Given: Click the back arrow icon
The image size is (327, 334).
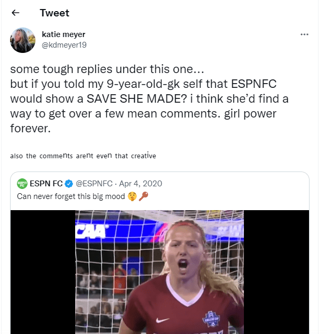Looking at the screenshot, I should tap(16, 13).
